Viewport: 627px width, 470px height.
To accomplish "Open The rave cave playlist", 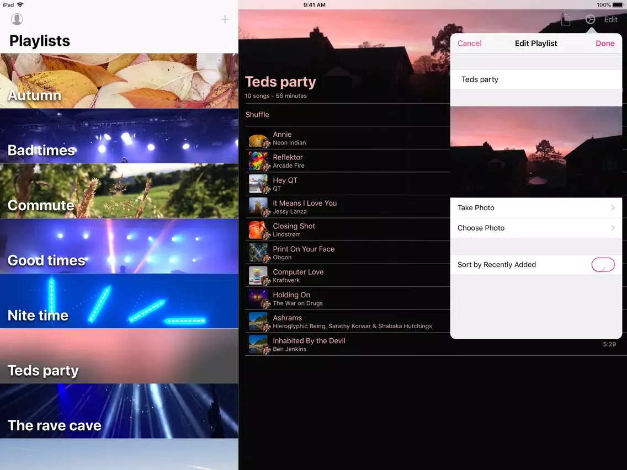I will [119, 411].
